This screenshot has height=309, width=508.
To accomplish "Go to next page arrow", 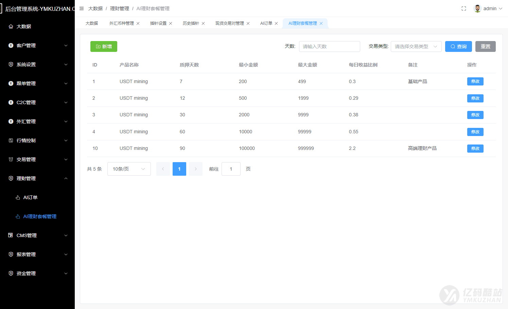I will click(x=196, y=169).
